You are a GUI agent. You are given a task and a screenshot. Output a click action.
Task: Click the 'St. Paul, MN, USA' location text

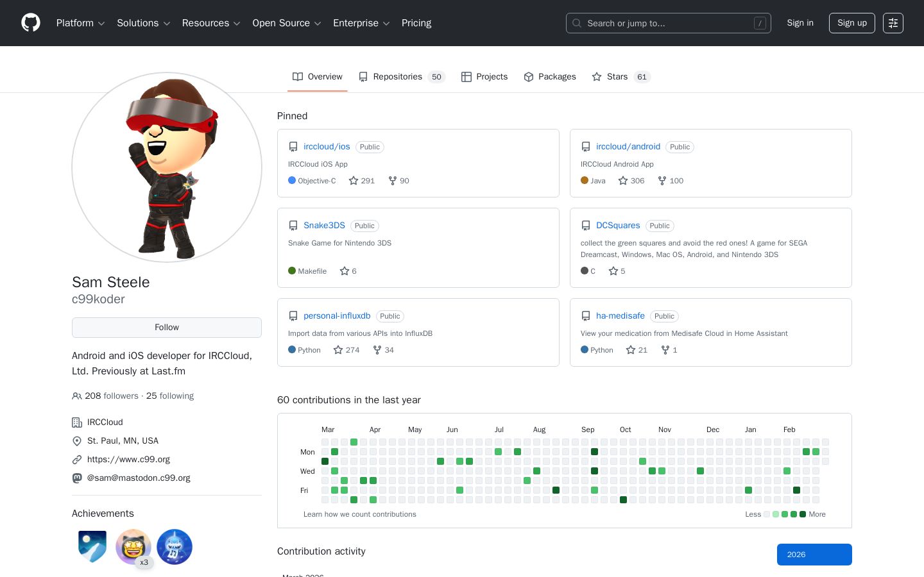pyautogui.click(x=123, y=441)
